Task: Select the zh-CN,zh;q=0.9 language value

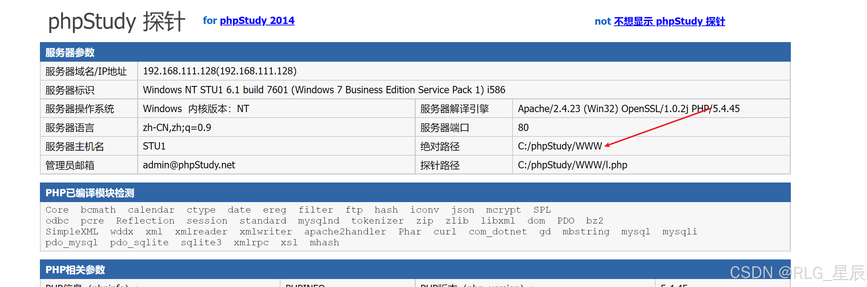Action: (x=177, y=128)
